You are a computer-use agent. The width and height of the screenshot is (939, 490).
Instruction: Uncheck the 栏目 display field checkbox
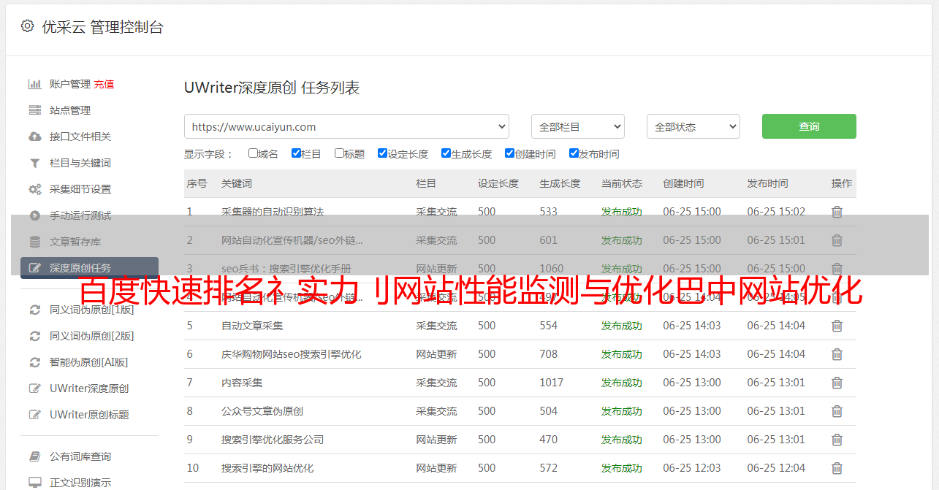pyautogui.click(x=296, y=153)
